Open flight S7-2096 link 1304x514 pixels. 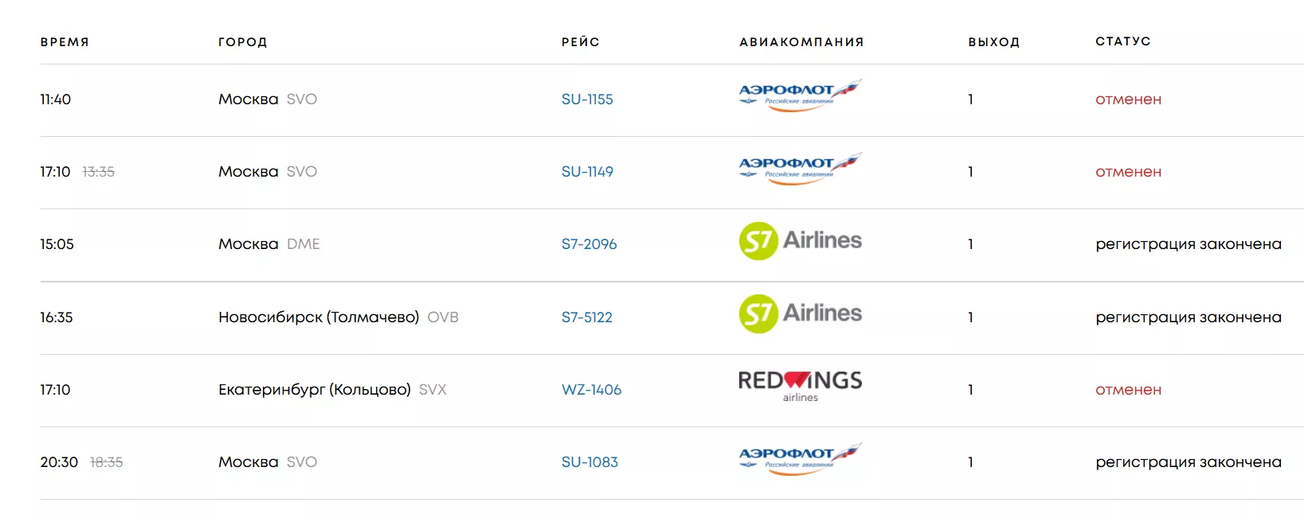pos(589,244)
